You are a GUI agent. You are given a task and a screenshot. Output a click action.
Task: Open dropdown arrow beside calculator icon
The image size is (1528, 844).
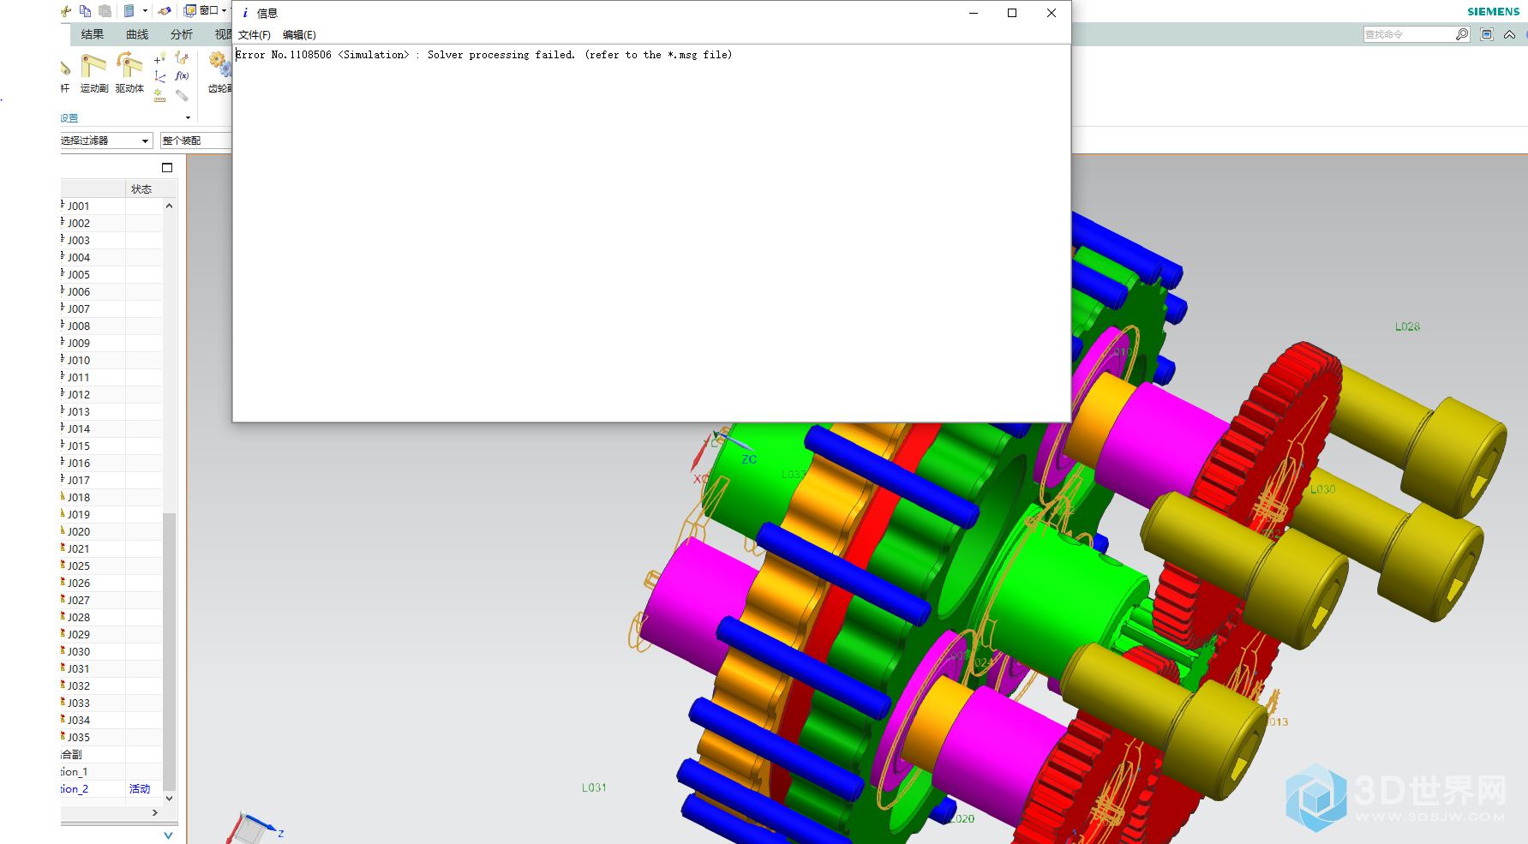(145, 11)
